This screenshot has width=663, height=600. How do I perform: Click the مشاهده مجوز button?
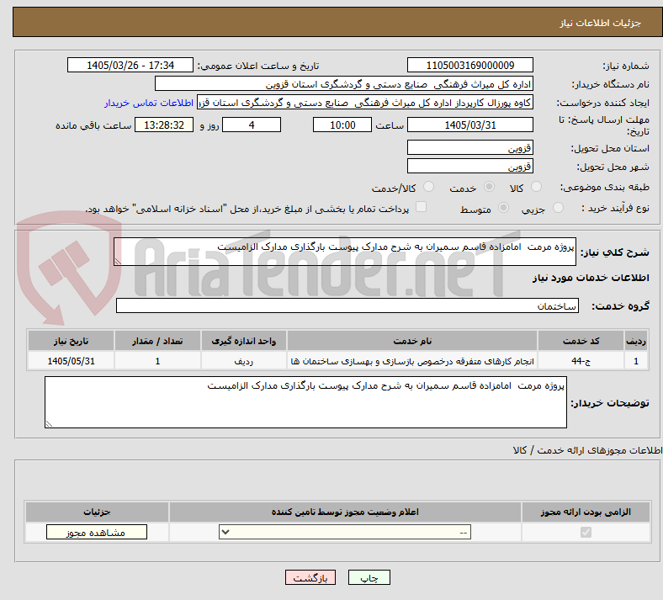(x=97, y=533)
